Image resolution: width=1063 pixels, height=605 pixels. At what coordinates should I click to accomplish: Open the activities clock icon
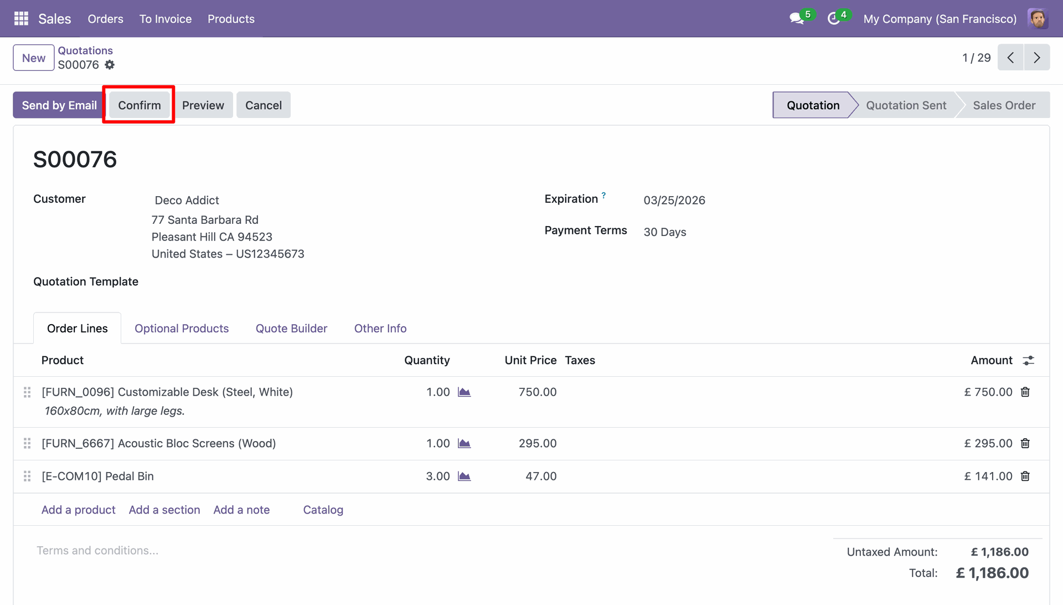point(833,19)
